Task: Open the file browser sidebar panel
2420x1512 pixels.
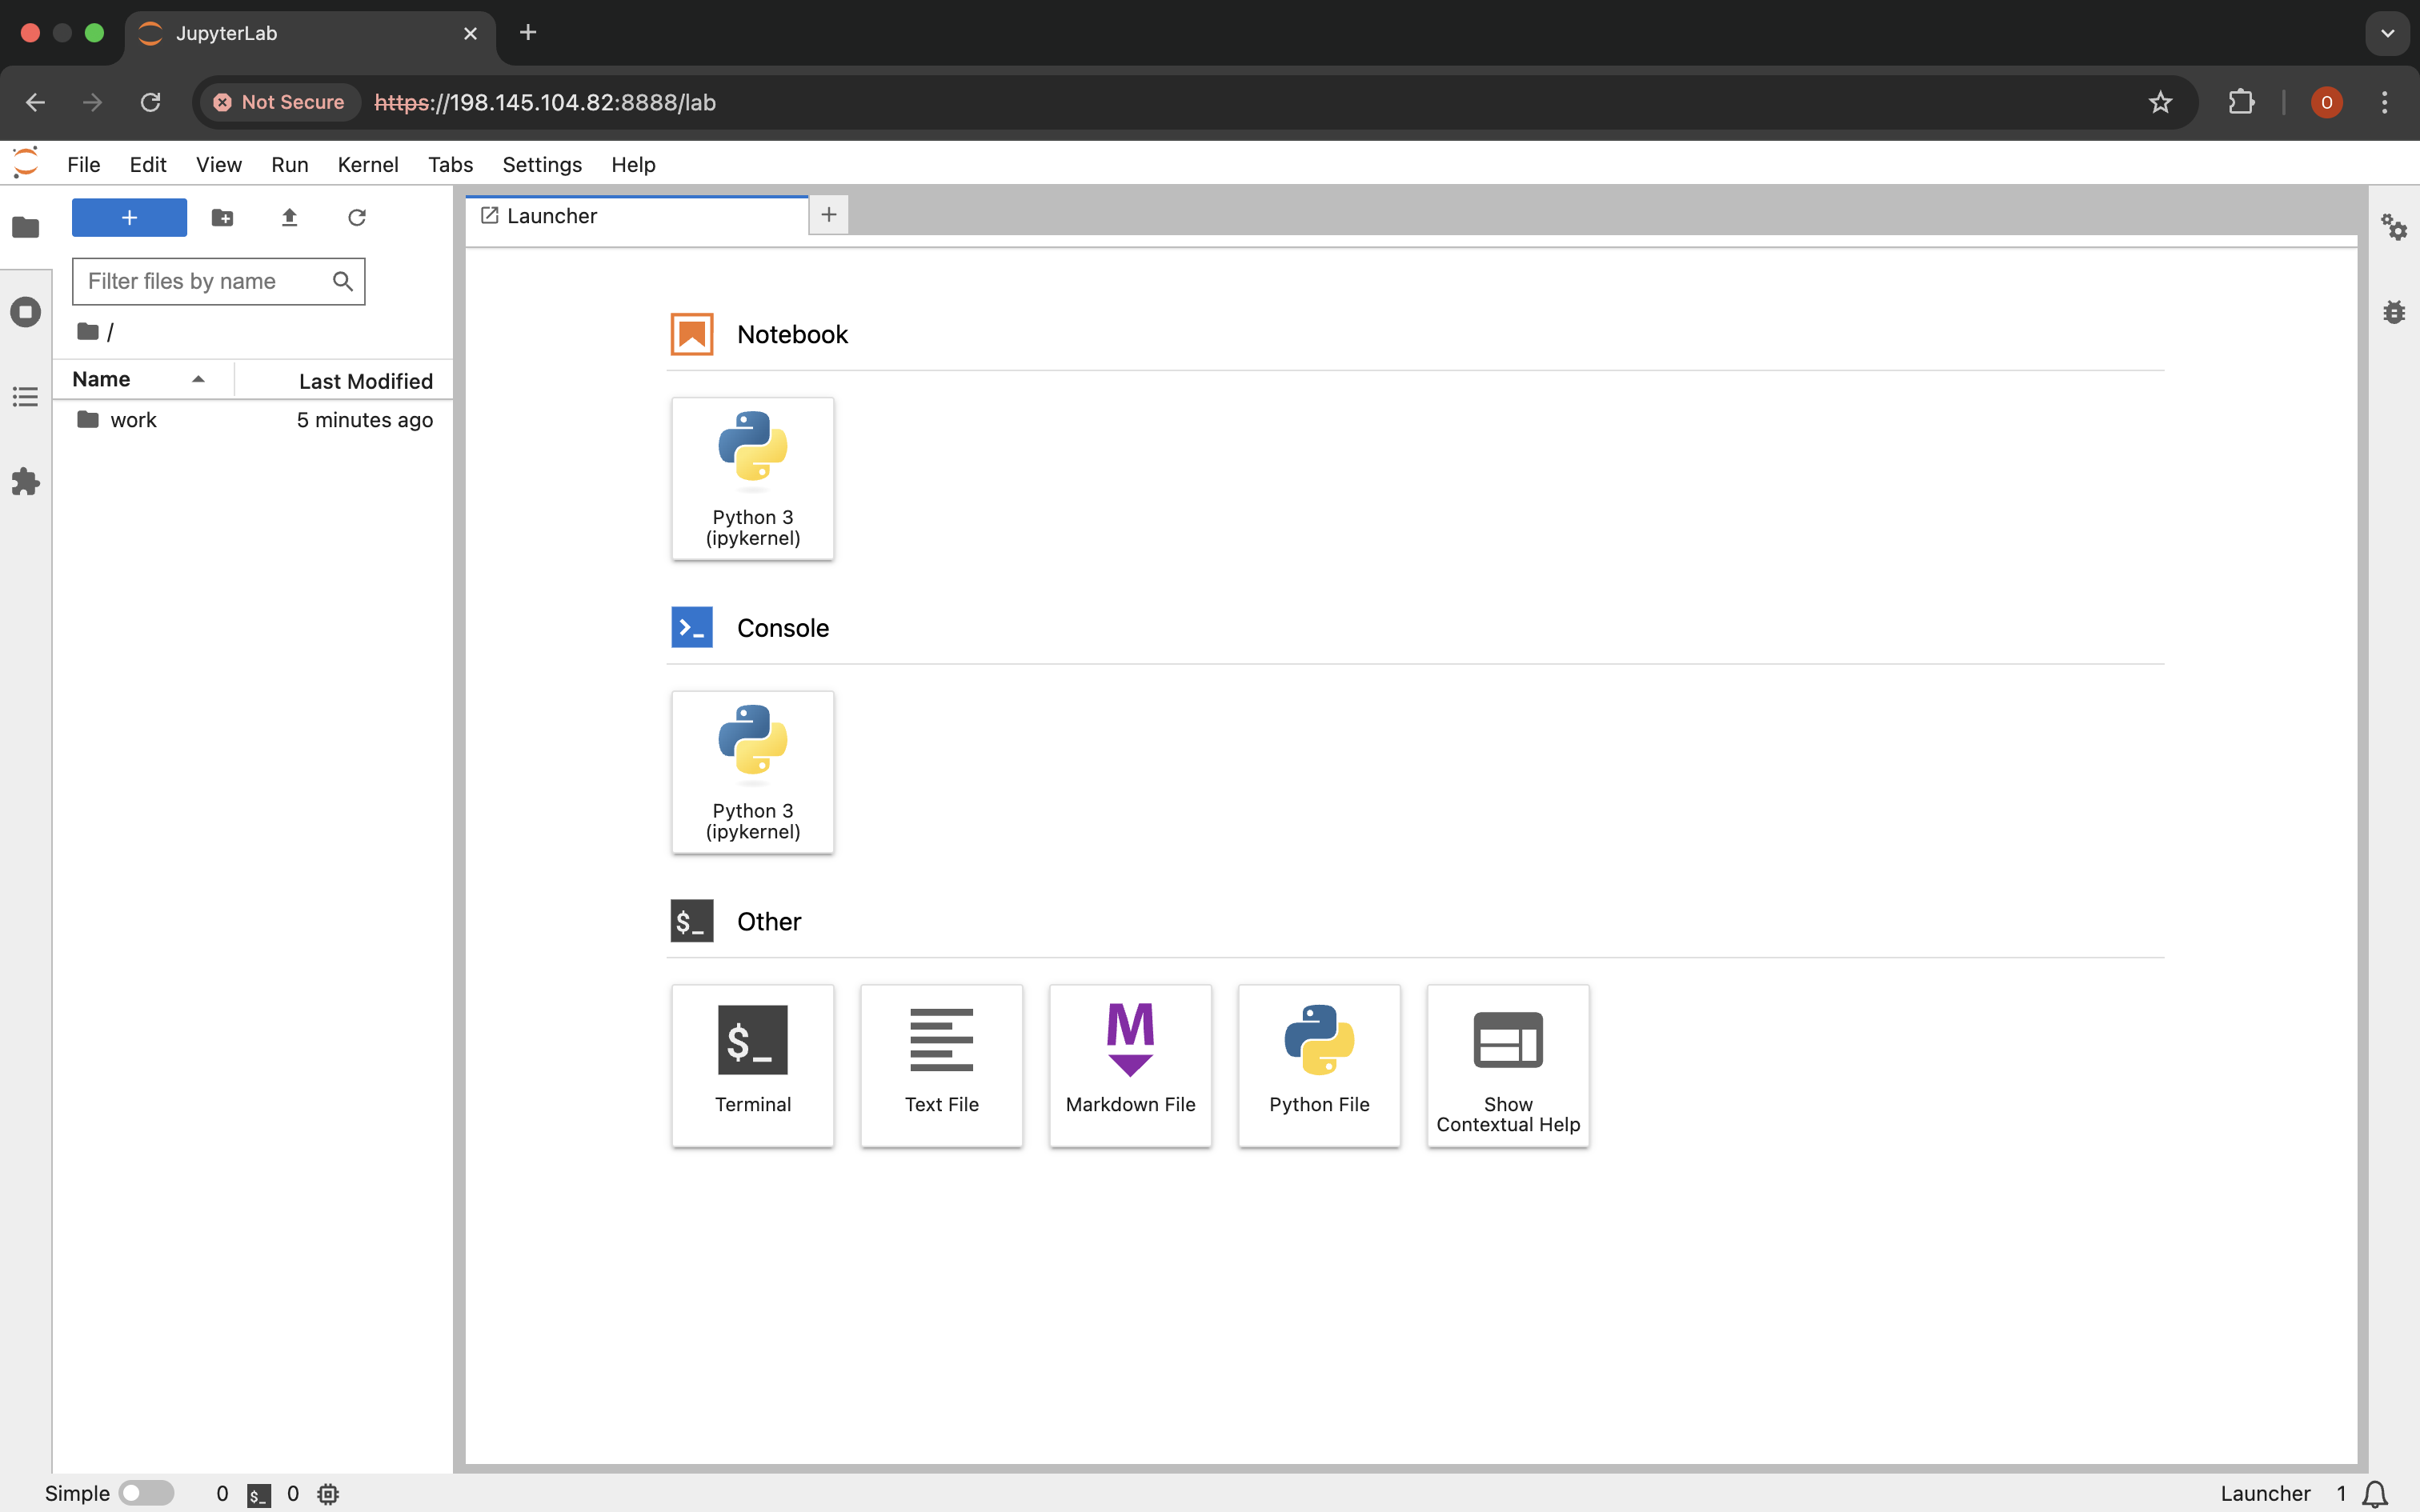Action: [x=25, y=228]
